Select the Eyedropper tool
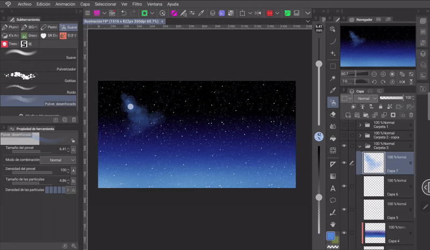The image size is (430, 250). pyautogui.click(x=333, y=90)
